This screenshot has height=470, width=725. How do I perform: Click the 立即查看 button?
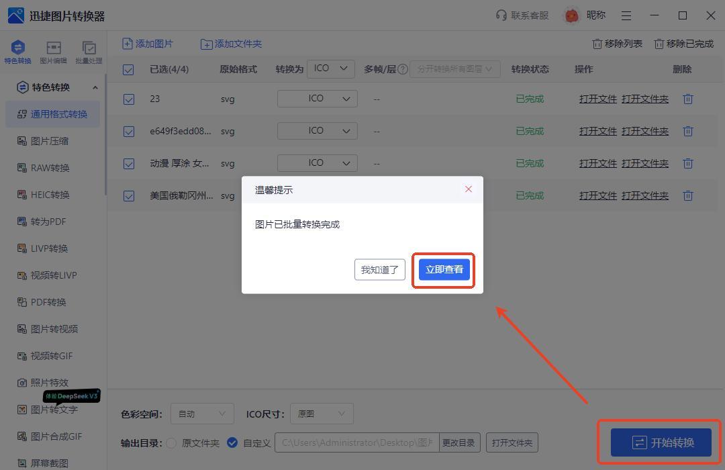click(444, 270)
